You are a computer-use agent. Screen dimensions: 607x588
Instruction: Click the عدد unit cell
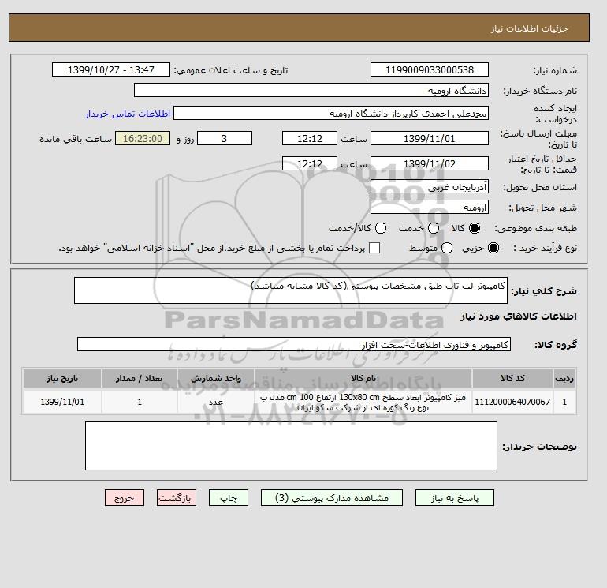(x=216, y=402)
